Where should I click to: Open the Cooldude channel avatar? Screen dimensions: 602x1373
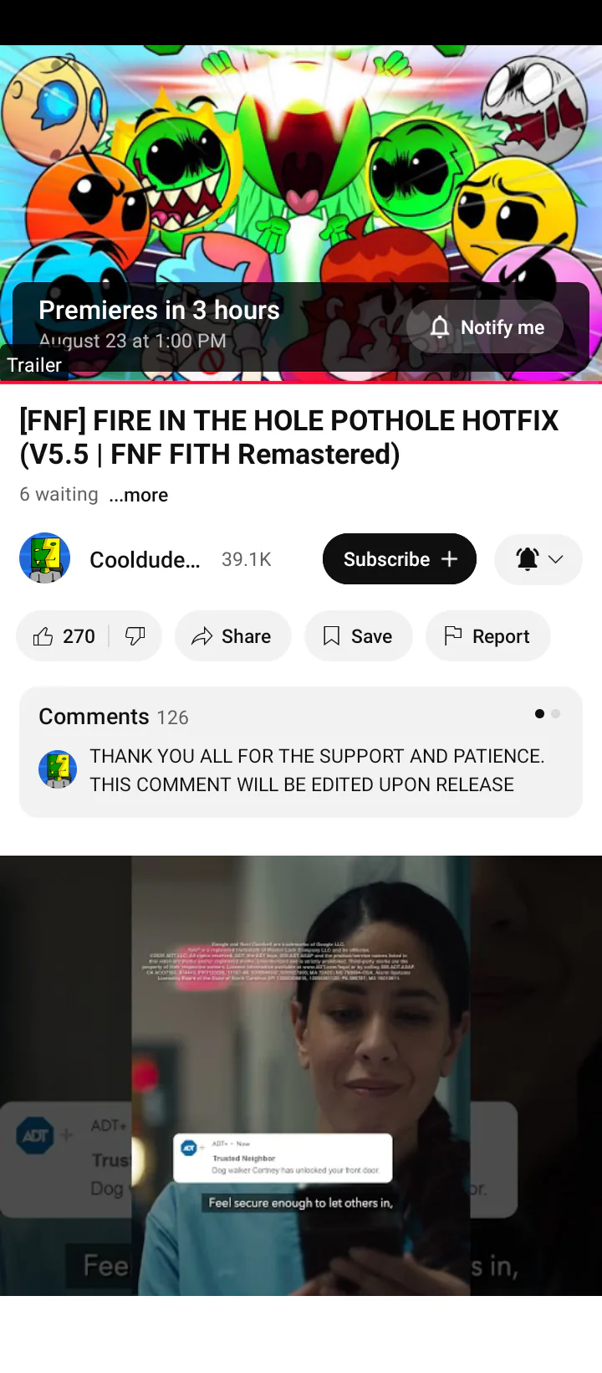[x=44, y=558]
